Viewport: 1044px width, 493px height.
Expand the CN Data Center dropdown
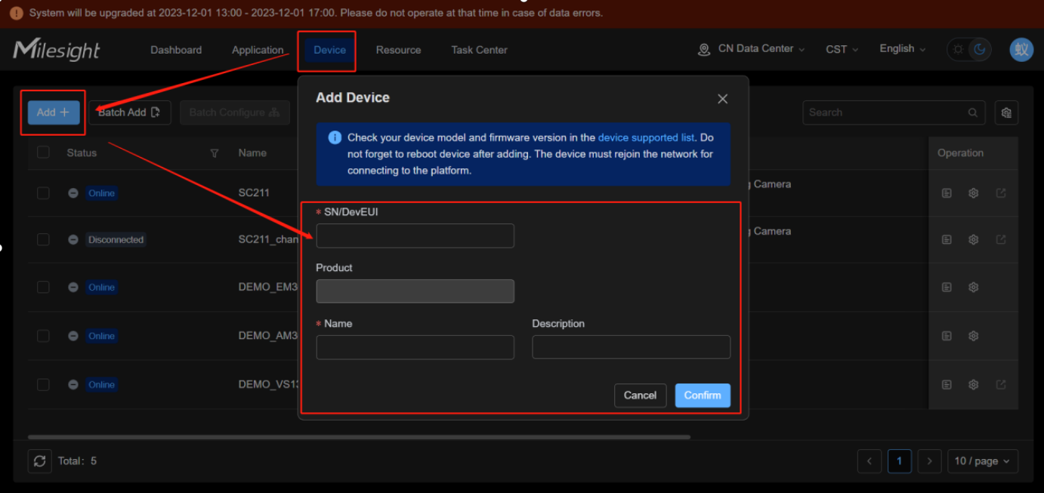(752, 49)
